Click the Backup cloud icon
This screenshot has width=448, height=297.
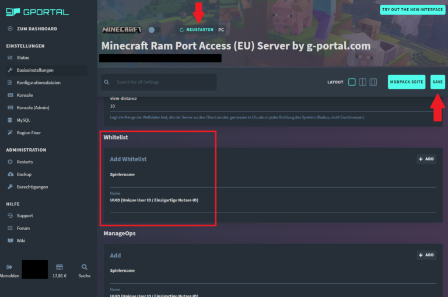click(10, 174)
